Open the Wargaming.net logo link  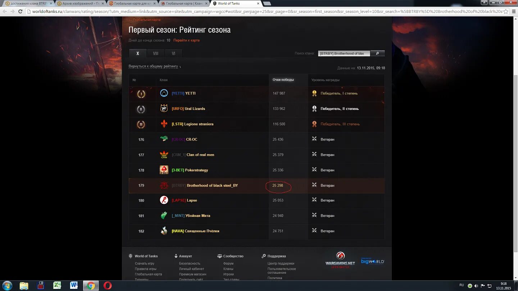(x=340, y=260)
